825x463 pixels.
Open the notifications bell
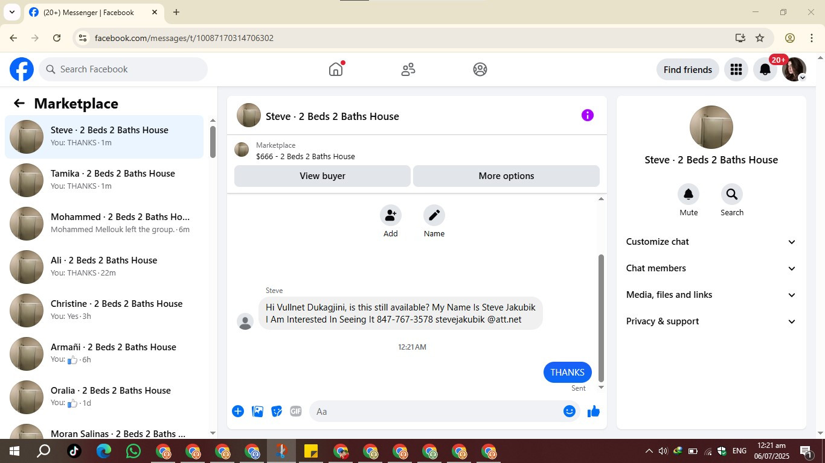click(x=765, y=69)
